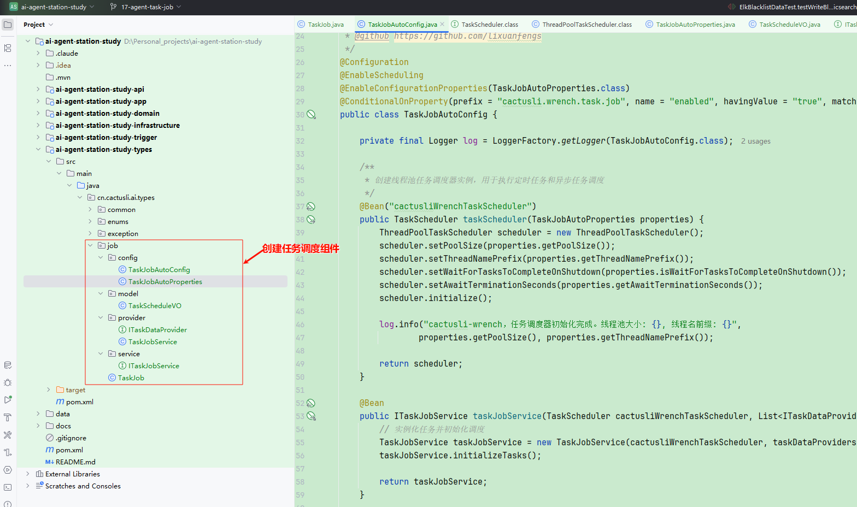The image size is (857, 507).
Task: Open the Database tool window icon
Action: coord(8,365)
